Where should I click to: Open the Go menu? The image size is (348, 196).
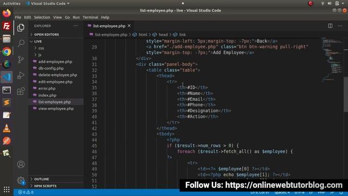(x=67, y=17)
